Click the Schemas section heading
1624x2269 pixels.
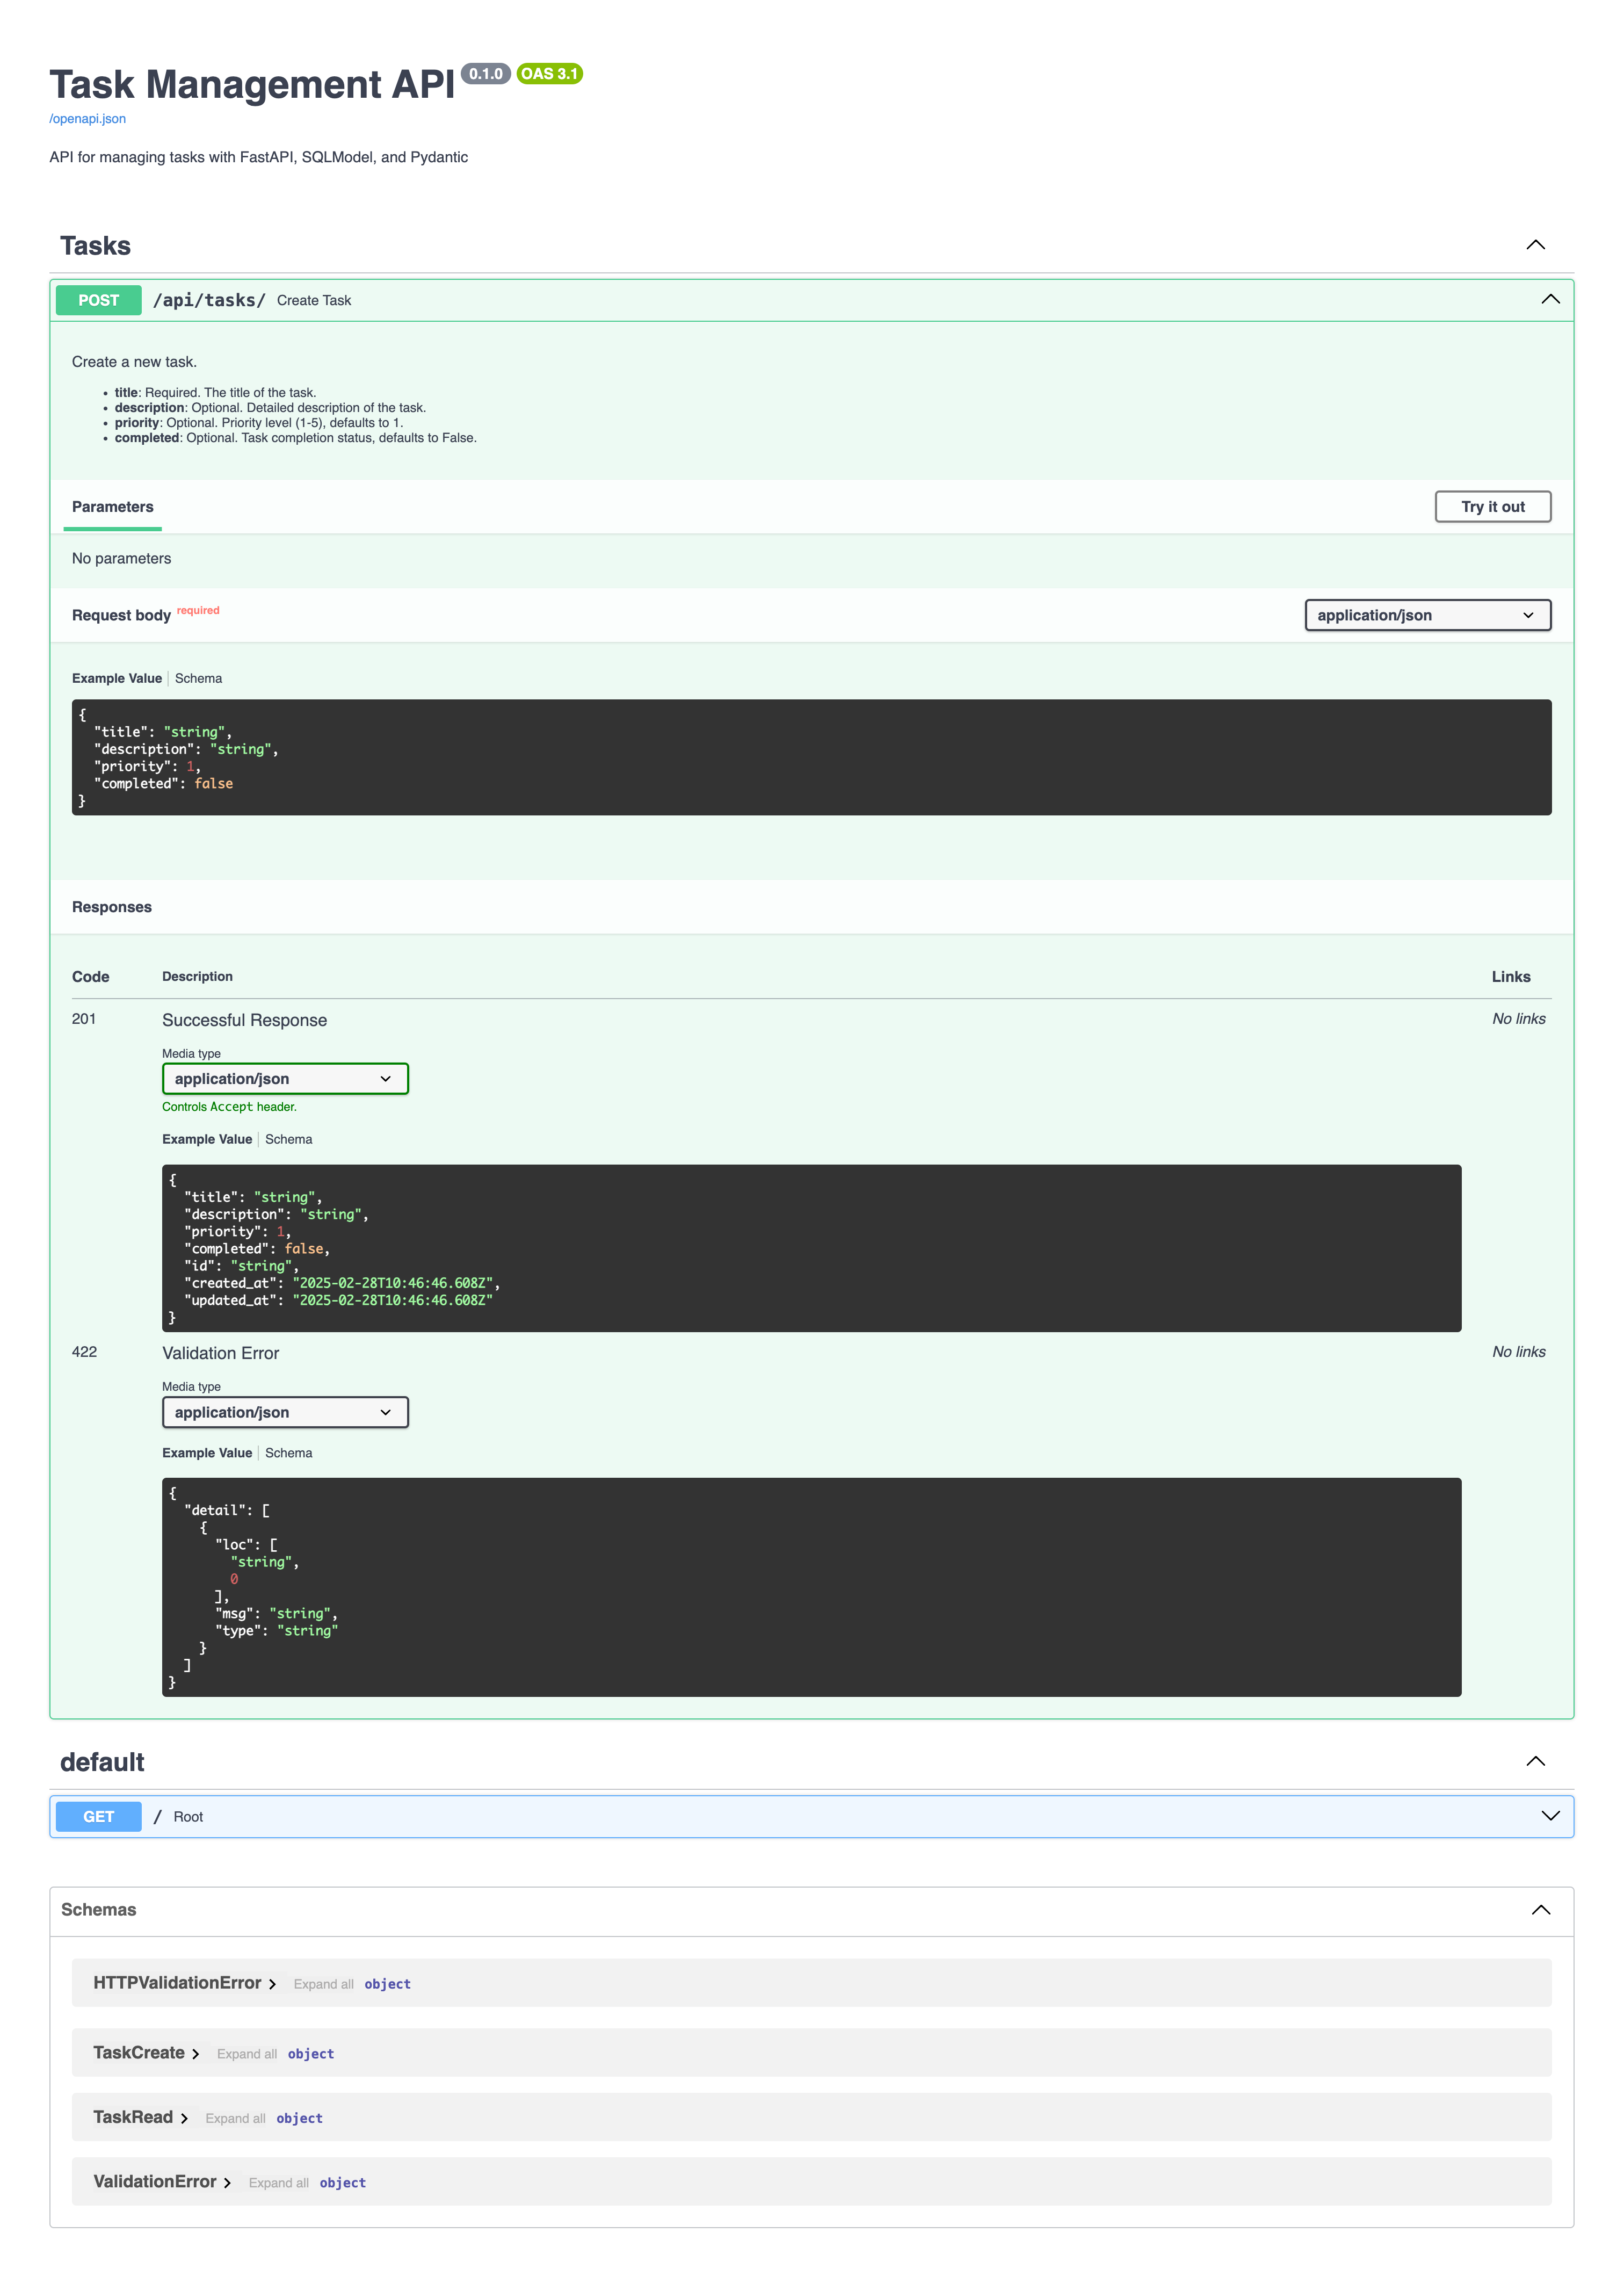98,1910
